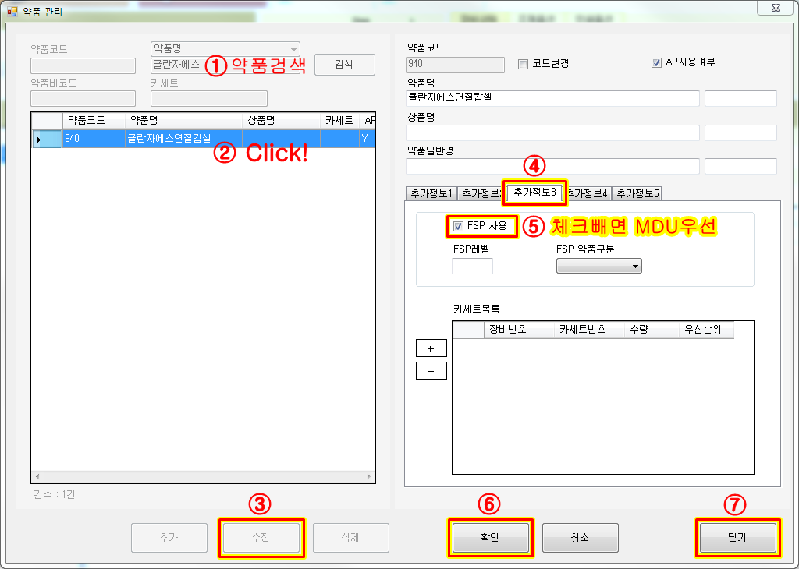Uncheck the FSP 사용 checkbox

click(x=457, y=226)
